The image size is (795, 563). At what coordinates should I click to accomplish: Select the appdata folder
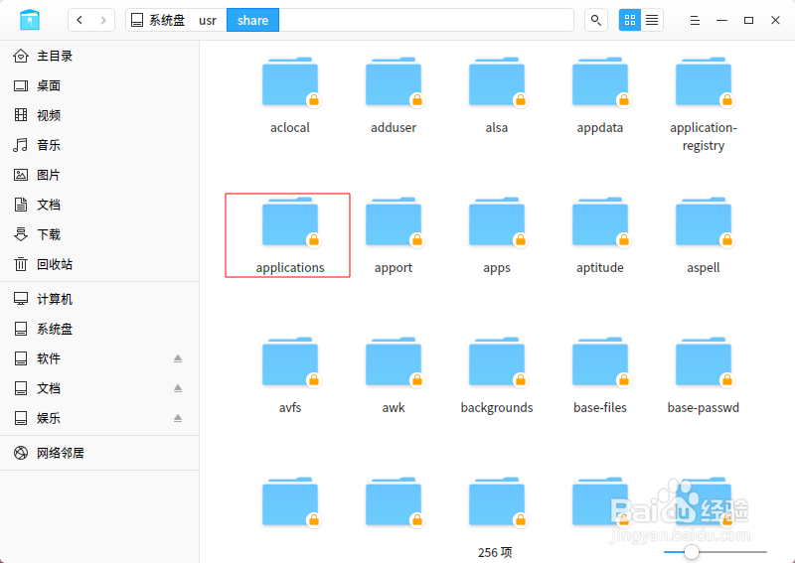pos(600,95)
